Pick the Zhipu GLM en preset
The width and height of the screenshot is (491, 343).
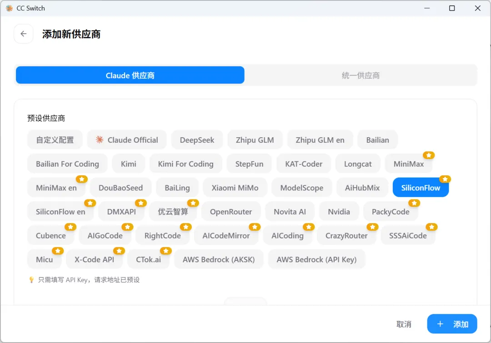pyautogui.click(x=320, y=140)
